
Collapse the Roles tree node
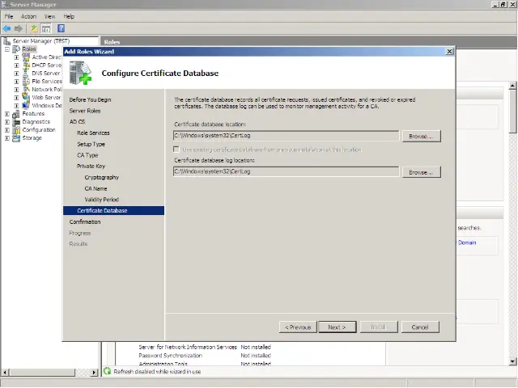click(x=7, y=49)
